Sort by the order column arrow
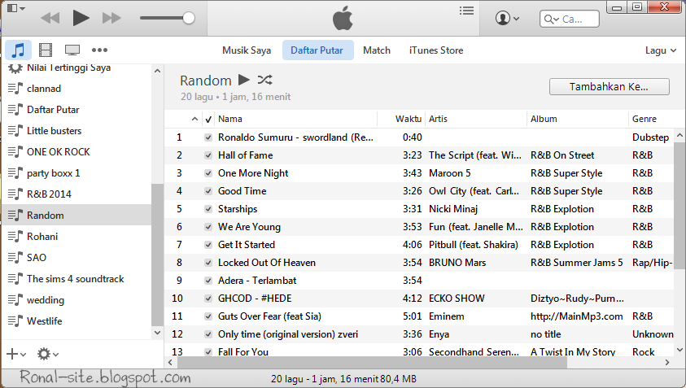This screenshot has height=388, width=686. point(194,119)
